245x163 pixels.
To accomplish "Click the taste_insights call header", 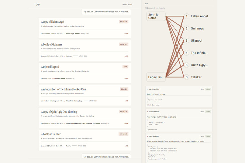I will pos(179,136).
